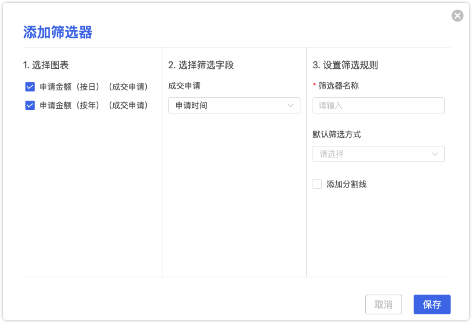
Task: Click the 添加分割线 label text
Action: point(347,184)
